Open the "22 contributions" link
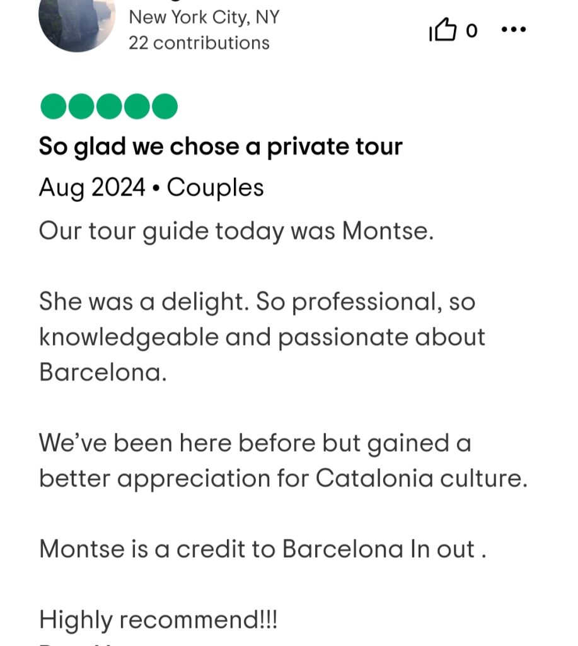Viewport: 578px width, 646px height. [199, 43]
